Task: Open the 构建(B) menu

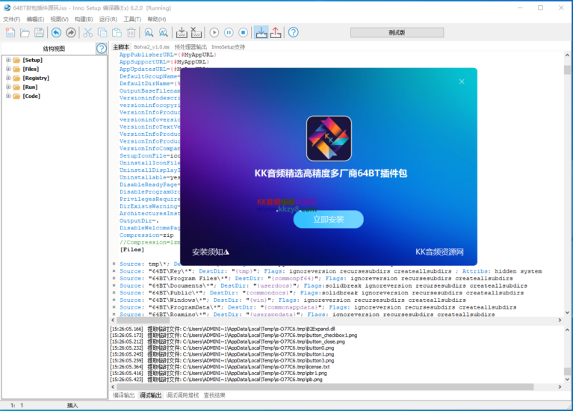Action: click(x=84, y=19)
